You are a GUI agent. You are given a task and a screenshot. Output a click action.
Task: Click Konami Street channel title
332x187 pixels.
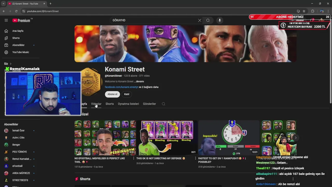[125, 69]
